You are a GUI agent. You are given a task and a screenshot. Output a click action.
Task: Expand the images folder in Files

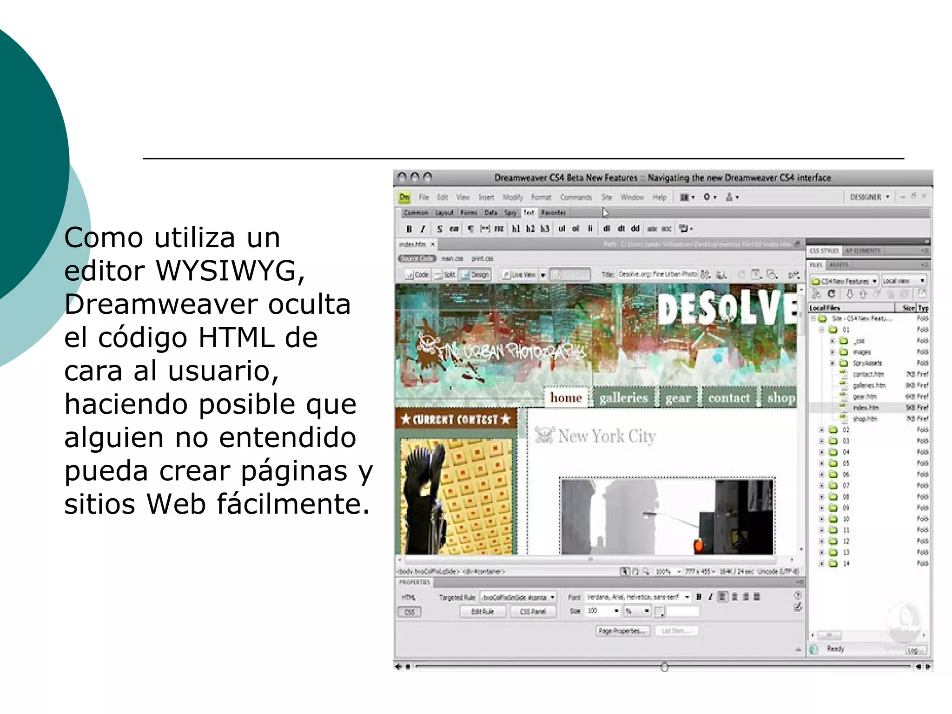[x=832, y=352]
